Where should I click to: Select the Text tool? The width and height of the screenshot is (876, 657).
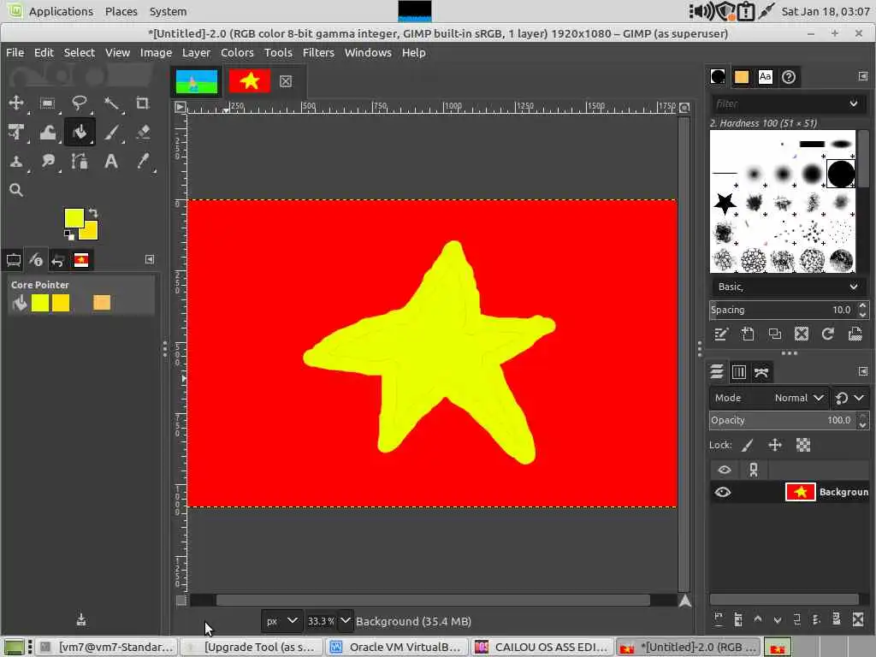[x=111, y=162]
